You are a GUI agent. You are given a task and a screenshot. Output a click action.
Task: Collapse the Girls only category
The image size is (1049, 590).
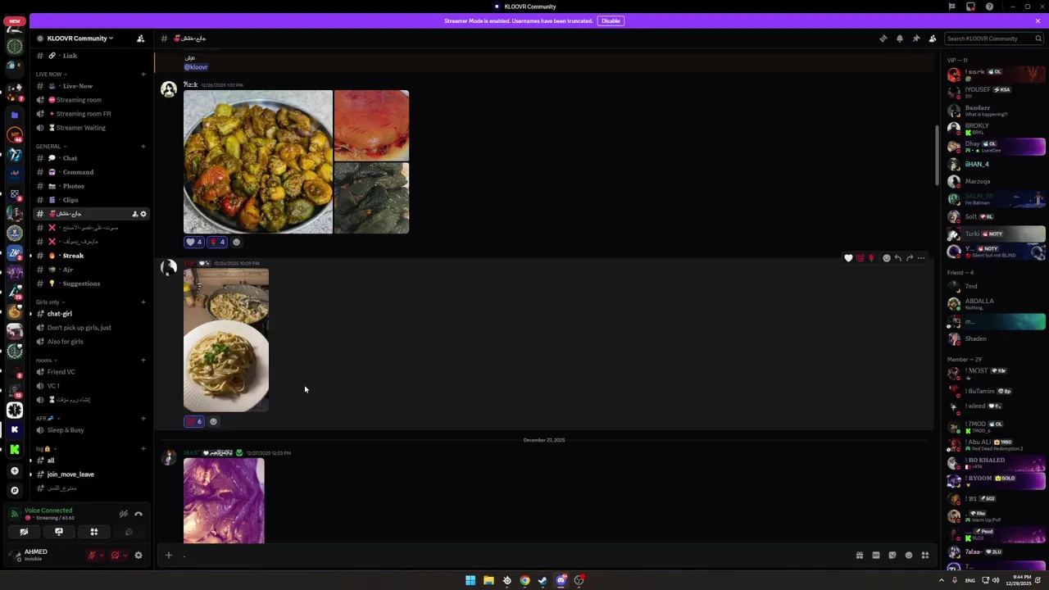tap(50, 302)
